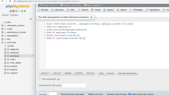Click the log out door icon

pos(13,11)
